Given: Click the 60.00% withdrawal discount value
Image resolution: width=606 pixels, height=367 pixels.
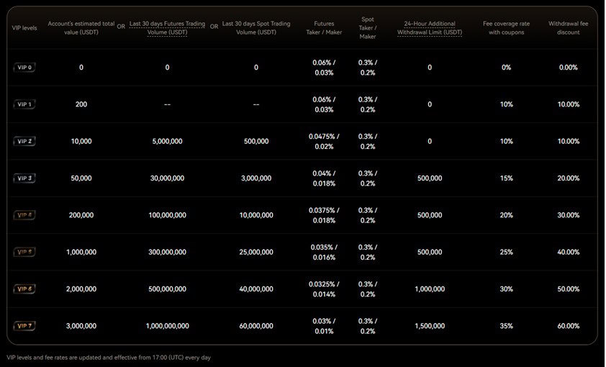Looking at the screenshot, I should tap(568, 326).
